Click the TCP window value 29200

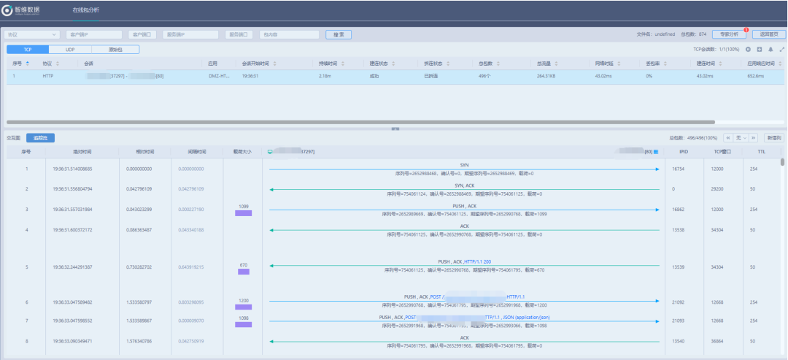point(718,189)
